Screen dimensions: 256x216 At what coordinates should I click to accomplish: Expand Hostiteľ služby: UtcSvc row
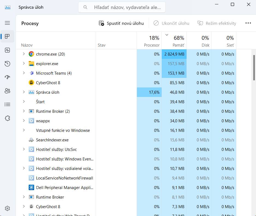point(24,149)
